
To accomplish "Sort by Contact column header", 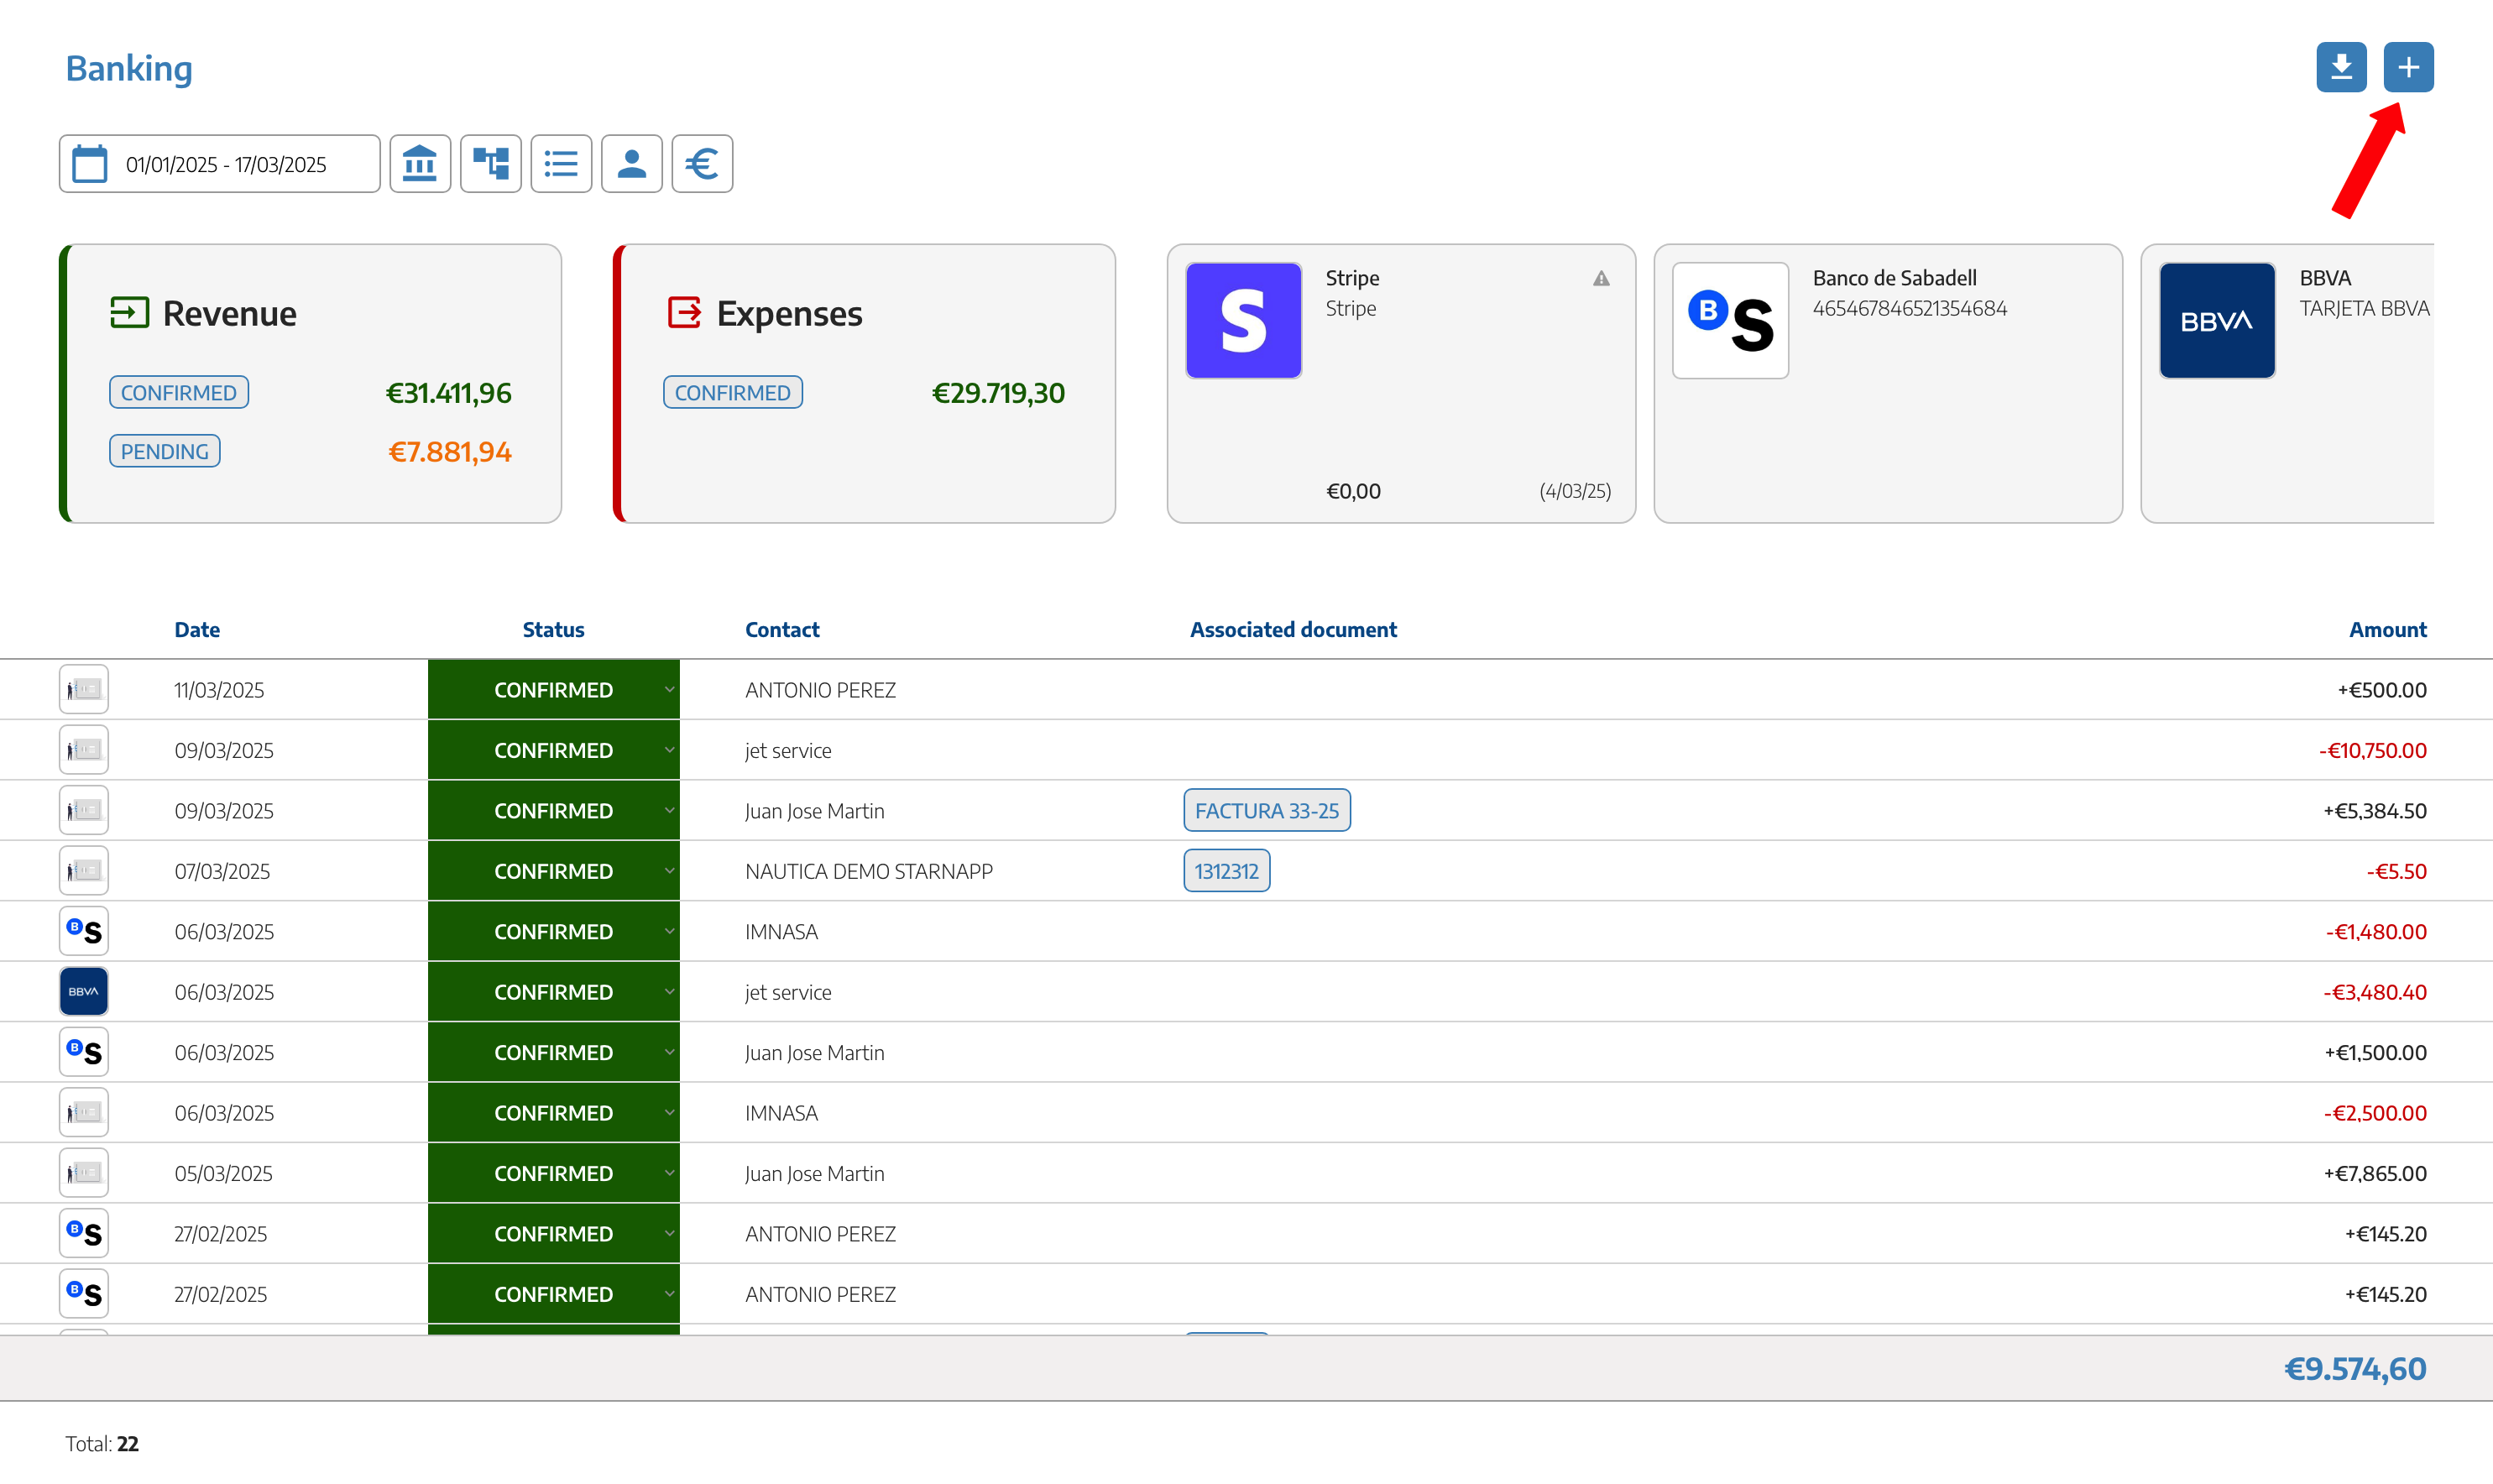I will point(782,629).
